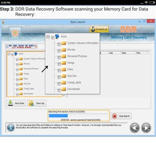Select Movies folder icon in left tree
Viewport: 156px width, 143px height.
(x=21, y=64)
